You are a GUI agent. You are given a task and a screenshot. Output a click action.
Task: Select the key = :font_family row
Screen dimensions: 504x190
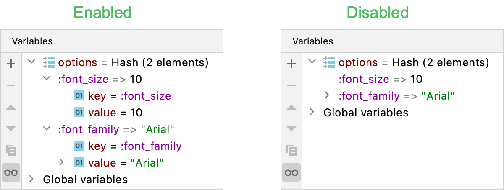click(x=134, y=146)
